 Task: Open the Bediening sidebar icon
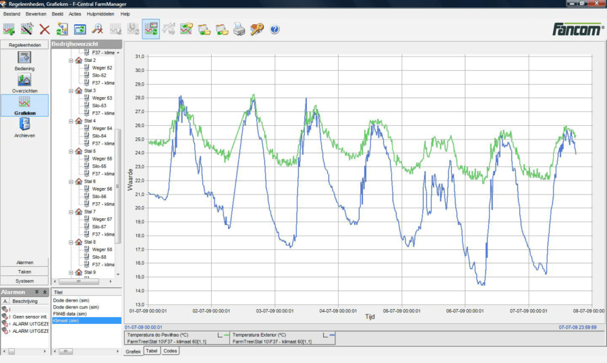click(24, 59)
